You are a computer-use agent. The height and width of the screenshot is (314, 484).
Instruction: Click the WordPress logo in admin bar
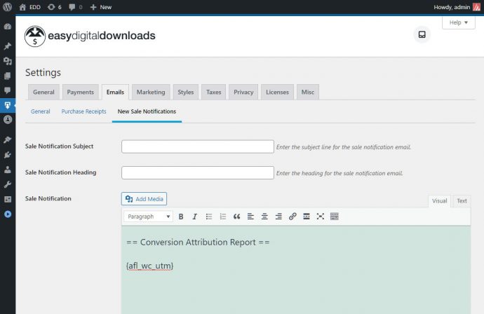[8, 7]
